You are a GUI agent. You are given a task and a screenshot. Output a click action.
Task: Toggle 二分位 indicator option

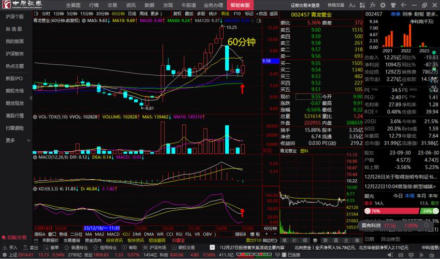point(76,234)
